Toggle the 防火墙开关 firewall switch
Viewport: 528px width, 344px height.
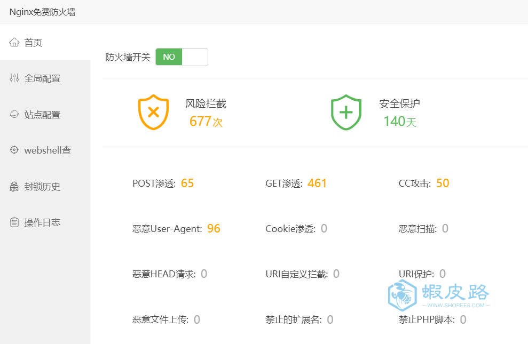182,57
